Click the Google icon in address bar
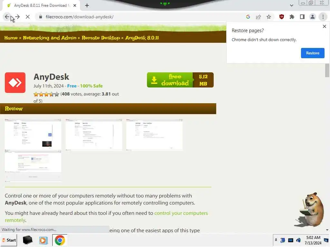This screenshot has height=247, width=330. click(248, 17)
